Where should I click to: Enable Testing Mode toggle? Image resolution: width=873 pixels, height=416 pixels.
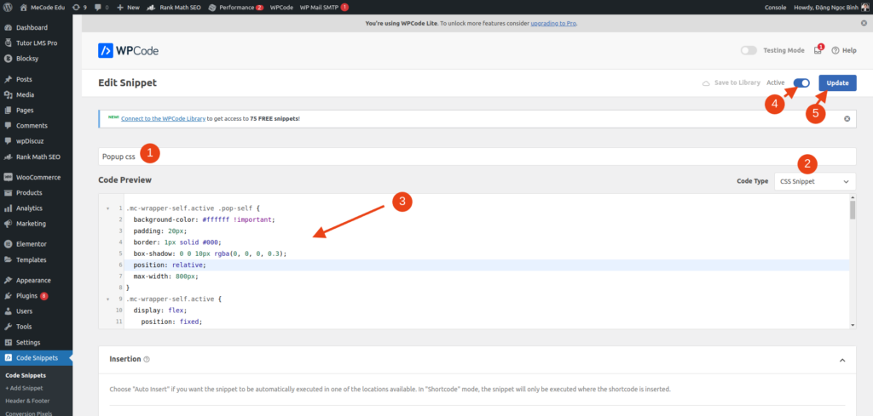749,50
